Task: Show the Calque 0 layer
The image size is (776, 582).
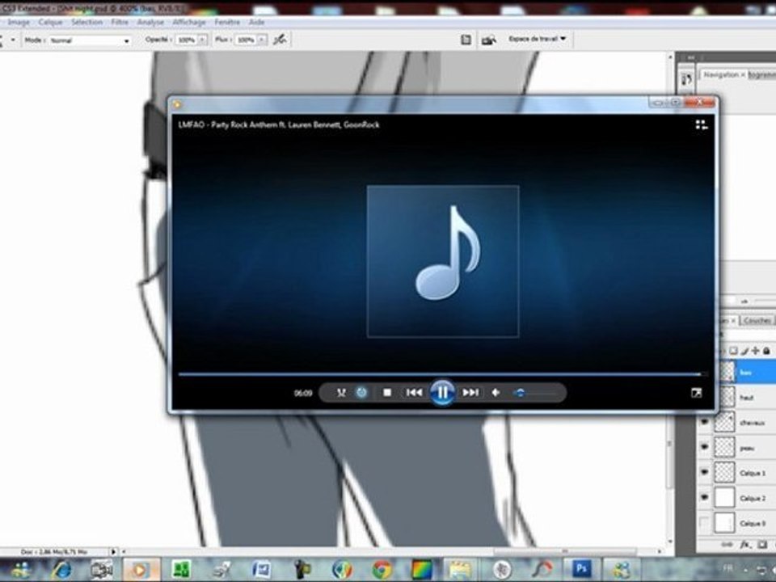Action: tap(704, 523)
